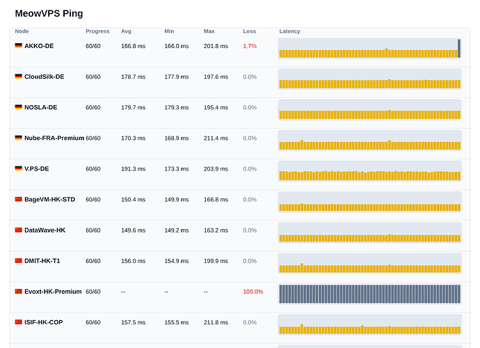Click the German flag beside NOSLA-DE

(x=18, y=107)
